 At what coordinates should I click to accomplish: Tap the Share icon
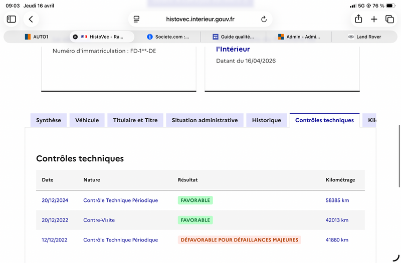point(358,19)
